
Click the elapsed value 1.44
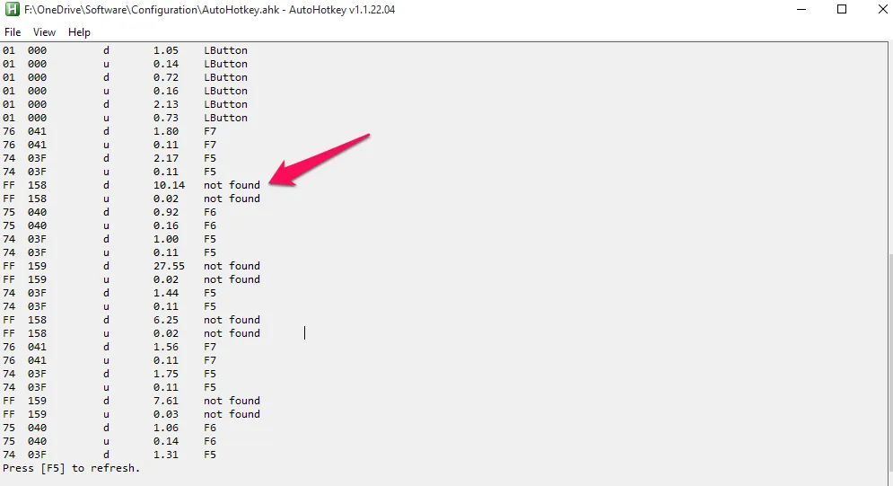(166, 293)
